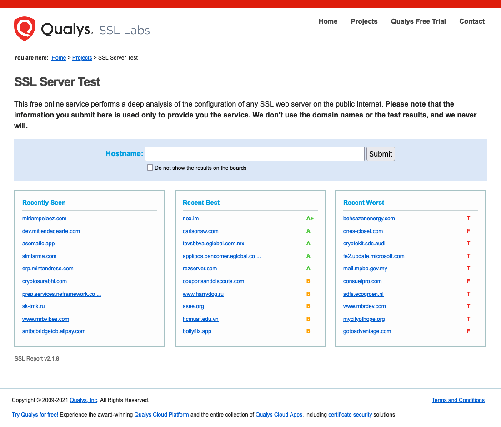Open sk-tmk.ru link

[x=34, y=306]
